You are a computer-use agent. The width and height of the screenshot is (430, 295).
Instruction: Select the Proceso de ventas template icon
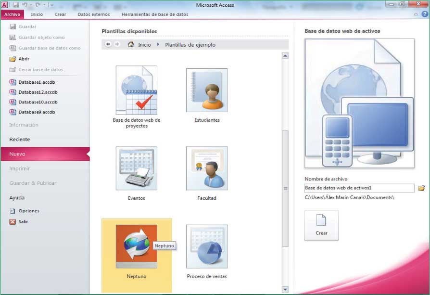click(207, 246)
